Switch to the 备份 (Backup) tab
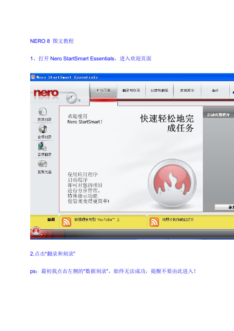 (x=215, y=91)
